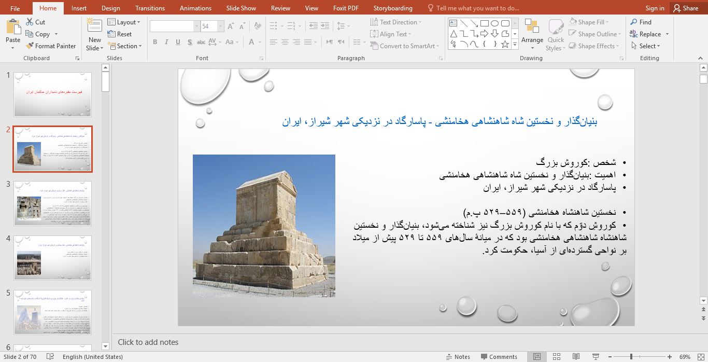The image size is (708, 362).
Task: Clear all text formatting
Action: [x=257, y=26]
